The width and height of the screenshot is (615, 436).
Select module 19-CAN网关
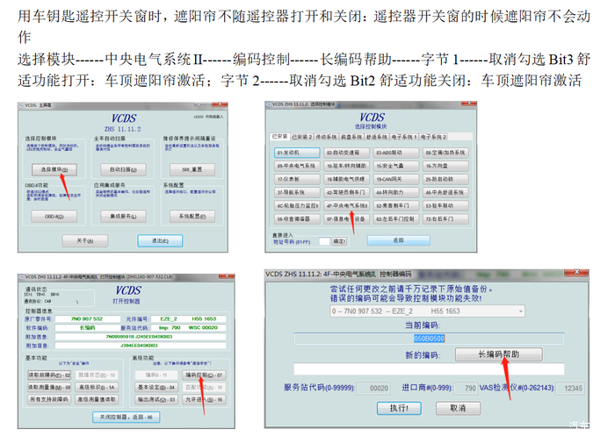point(395,180)
